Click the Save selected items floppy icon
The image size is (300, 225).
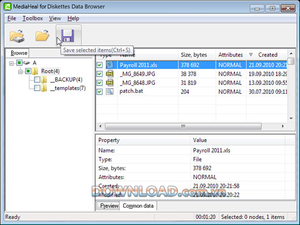[67, 36]
